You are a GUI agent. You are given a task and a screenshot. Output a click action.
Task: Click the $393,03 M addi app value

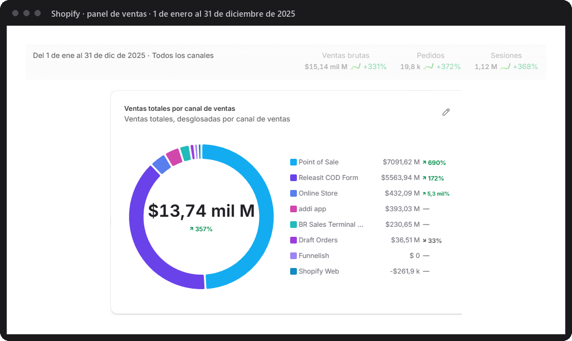(402, 209)
